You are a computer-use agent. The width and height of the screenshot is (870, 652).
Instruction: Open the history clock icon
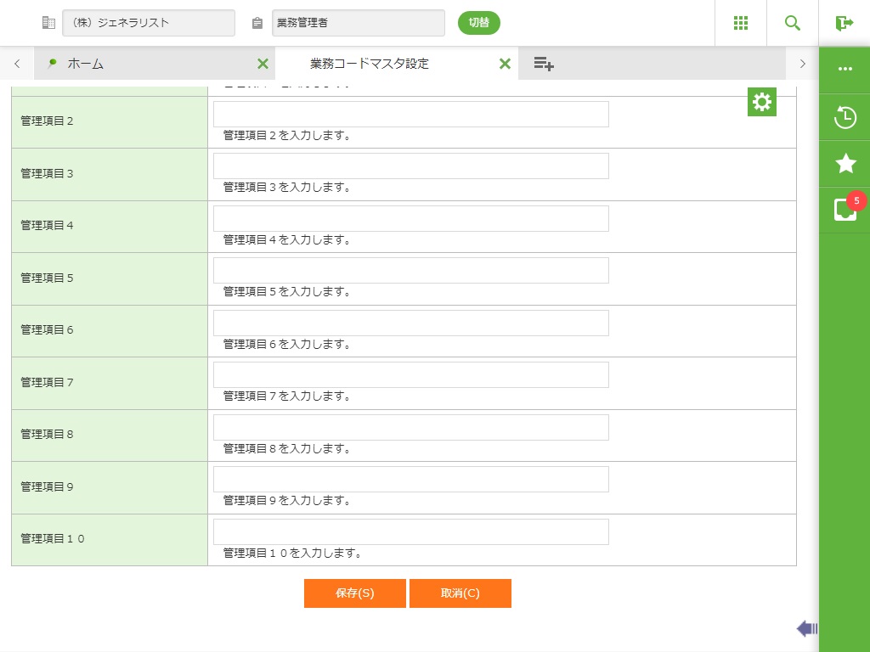845,117
